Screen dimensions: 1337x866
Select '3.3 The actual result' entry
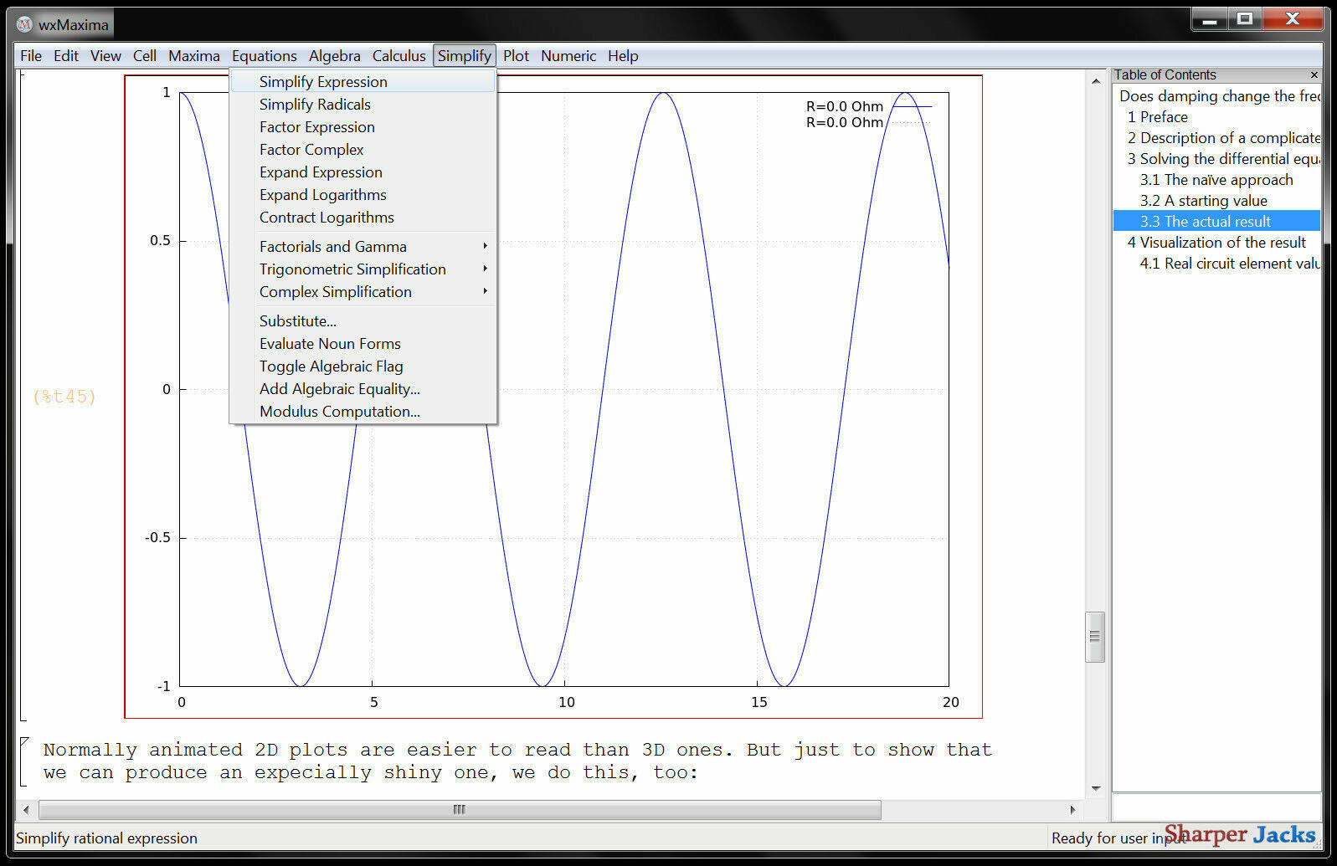click(x=1216, y=222)
